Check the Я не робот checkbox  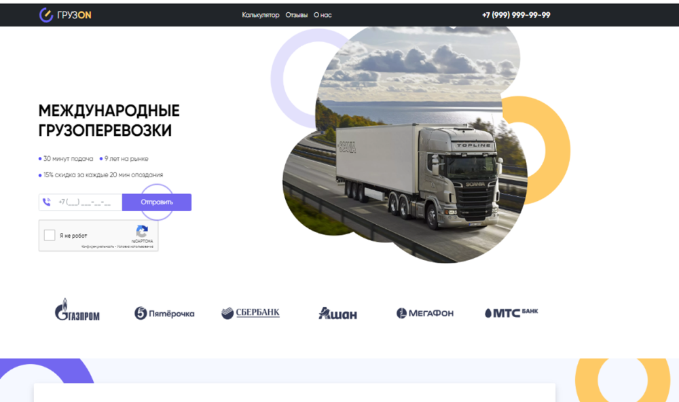click(50, 236)
